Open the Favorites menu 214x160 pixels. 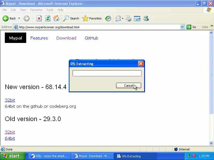pos(36,10)
